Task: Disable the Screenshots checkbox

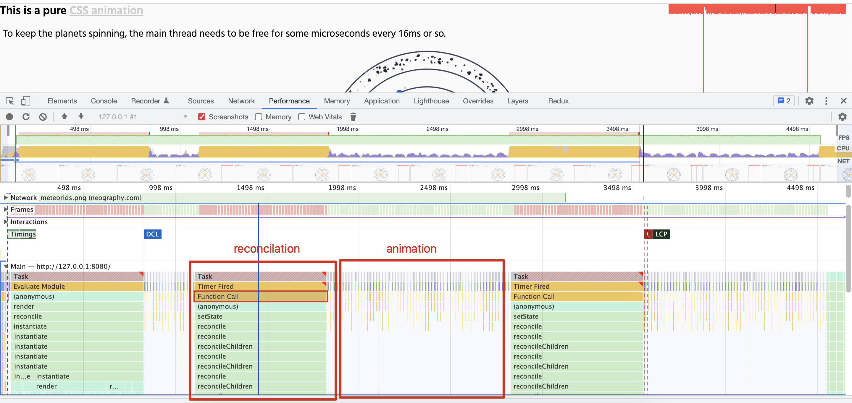Action: coord(202,117)
